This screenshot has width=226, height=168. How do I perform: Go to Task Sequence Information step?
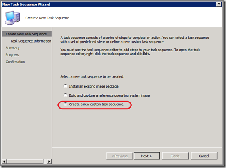[x=31, y=41]
